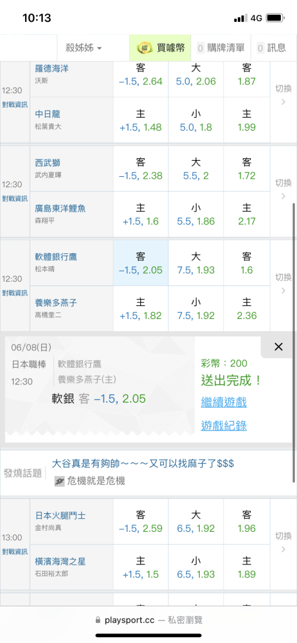Screen dimensions: 297x643
Task: Select 小 6.5, 1.93 for 橫濱海灣之星
Action: (x=196, y=567)
